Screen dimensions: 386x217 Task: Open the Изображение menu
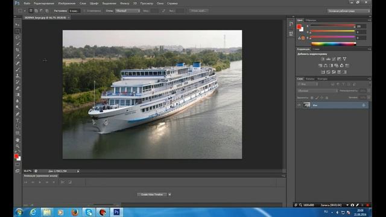coord(67,4)
